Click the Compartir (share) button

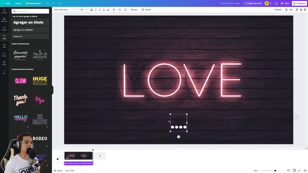(x=299, y=3)
